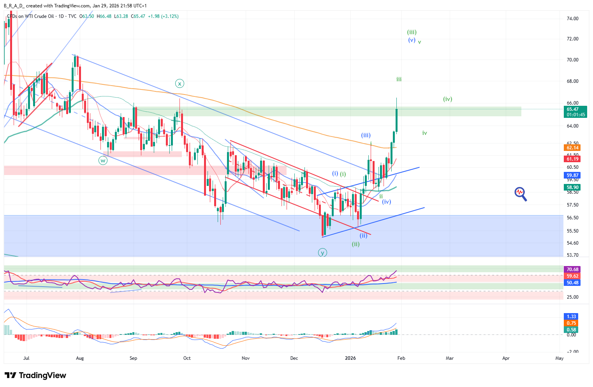Select the blue 59.87 price label
The height and width of the screenshot is (387, 593).
(572, 175)
